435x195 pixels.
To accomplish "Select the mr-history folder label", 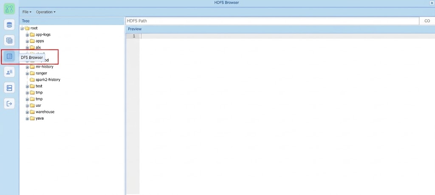I will 44,67.
